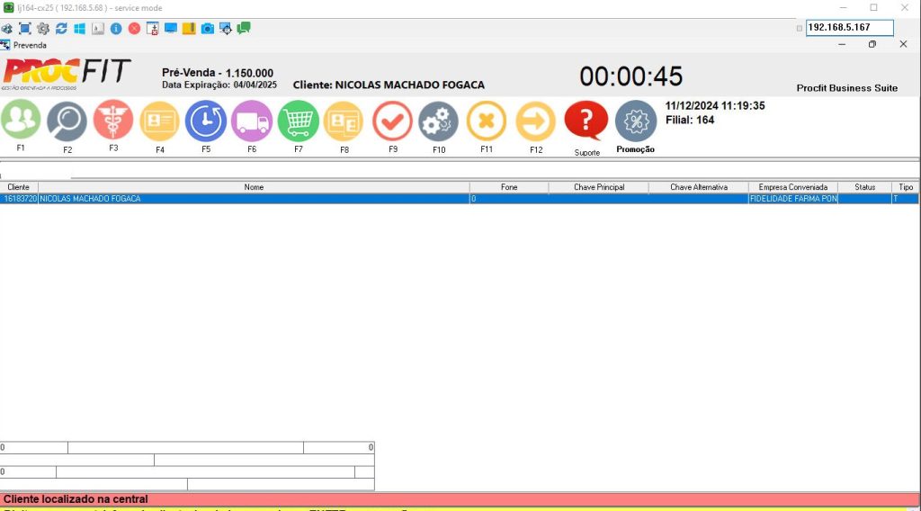Open the remote toolbar gear settings icon
Image resolution: width=921 pixels, height=511 pixels.
[x=43, y=28]
